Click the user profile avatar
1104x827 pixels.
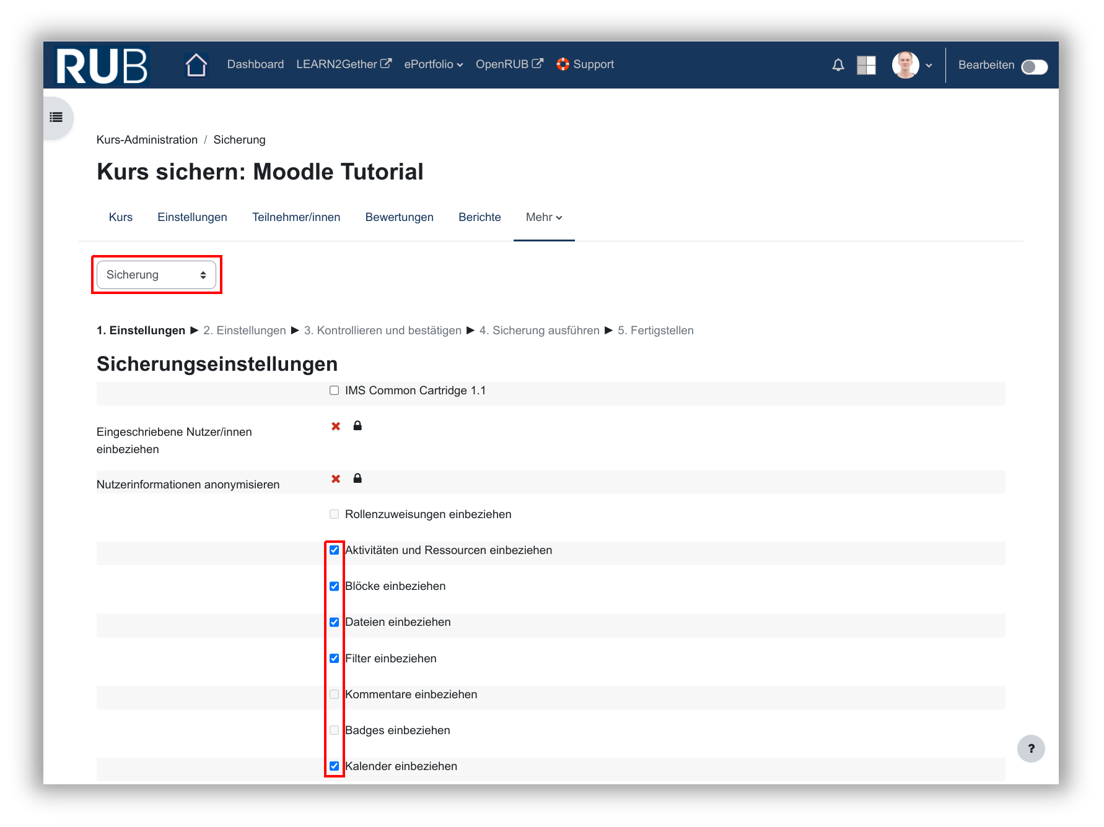(x=905, y=65)
